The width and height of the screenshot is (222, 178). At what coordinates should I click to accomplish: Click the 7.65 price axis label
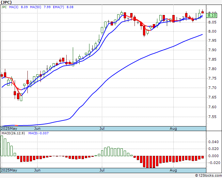tap(212, 97)
